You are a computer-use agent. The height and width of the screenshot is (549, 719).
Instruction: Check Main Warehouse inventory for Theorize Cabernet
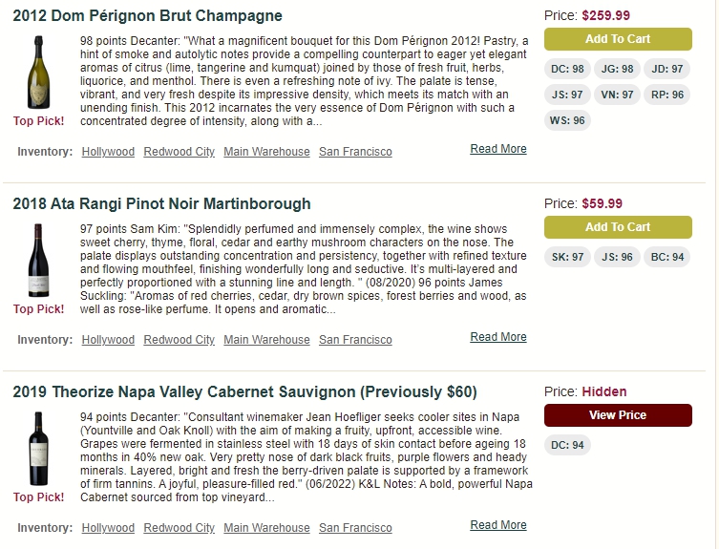pos(266,528)
